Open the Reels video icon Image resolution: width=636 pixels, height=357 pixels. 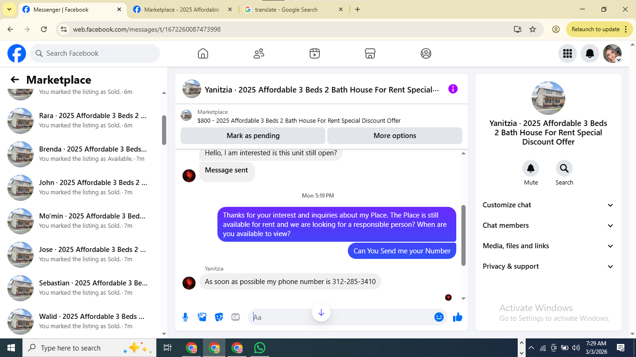315,53
